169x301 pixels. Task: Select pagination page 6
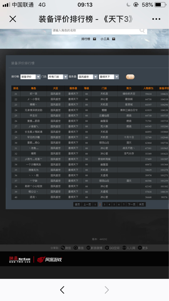(x=119, y=204)
